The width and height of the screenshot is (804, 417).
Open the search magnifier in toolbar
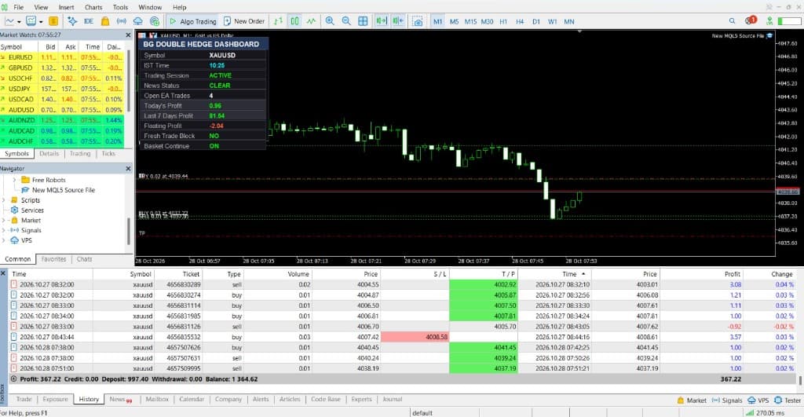tap(733, 21)
